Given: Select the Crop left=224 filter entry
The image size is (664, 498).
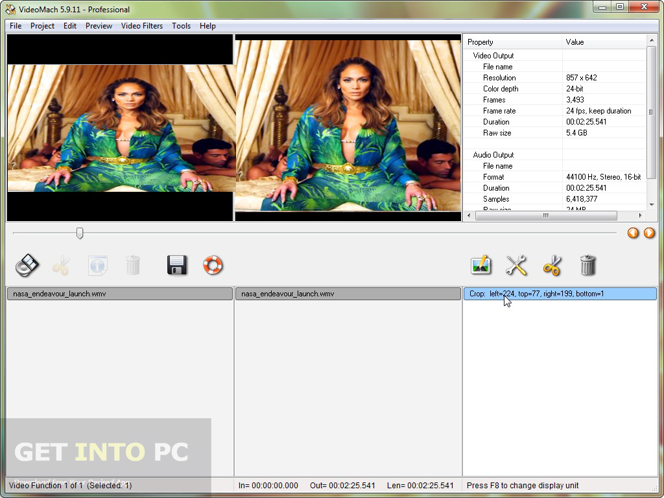Looking at the screenshot, I should point(560,294).
